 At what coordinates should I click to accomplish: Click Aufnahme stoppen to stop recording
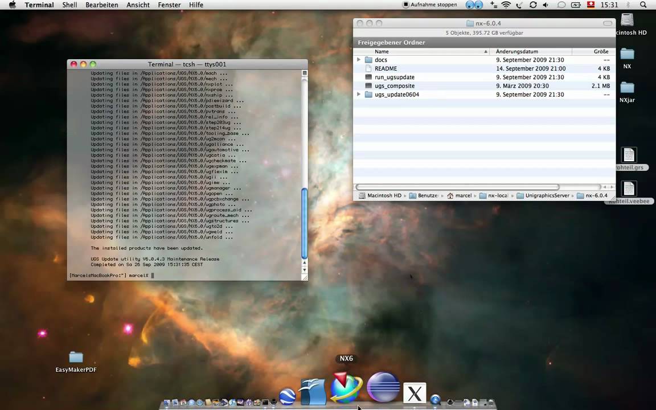point(430,5)
